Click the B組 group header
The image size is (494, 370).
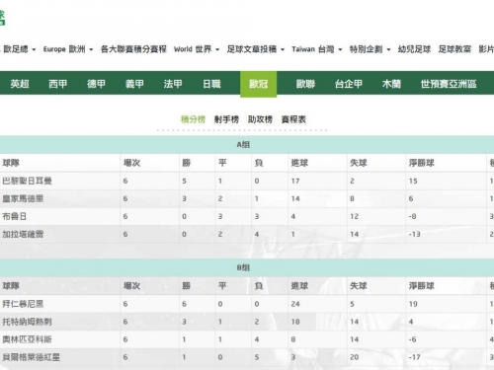pos(243,267)
